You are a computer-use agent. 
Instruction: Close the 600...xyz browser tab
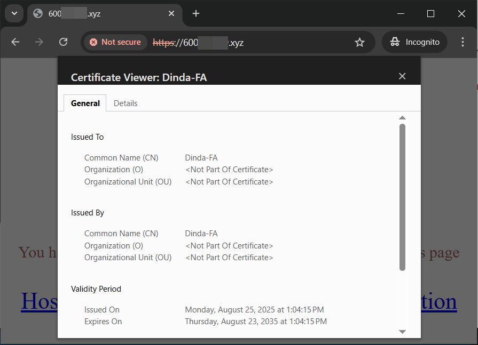pyautogui.click(x=171, y=13)
